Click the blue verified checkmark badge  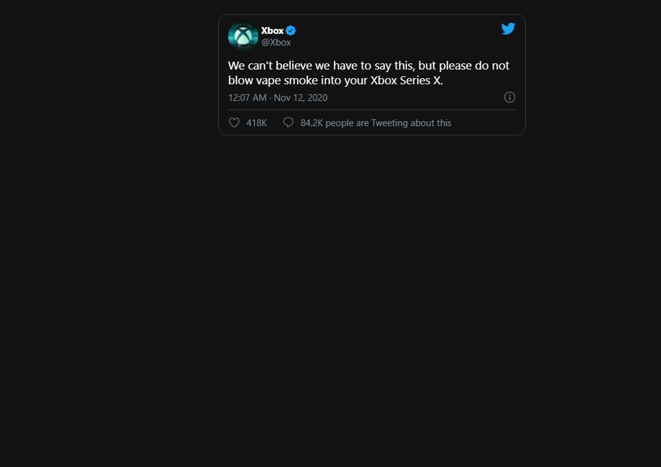click(x=291, y=31)
